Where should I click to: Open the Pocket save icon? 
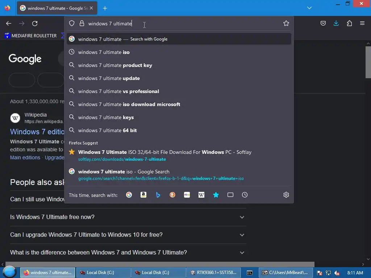point(323,23)
